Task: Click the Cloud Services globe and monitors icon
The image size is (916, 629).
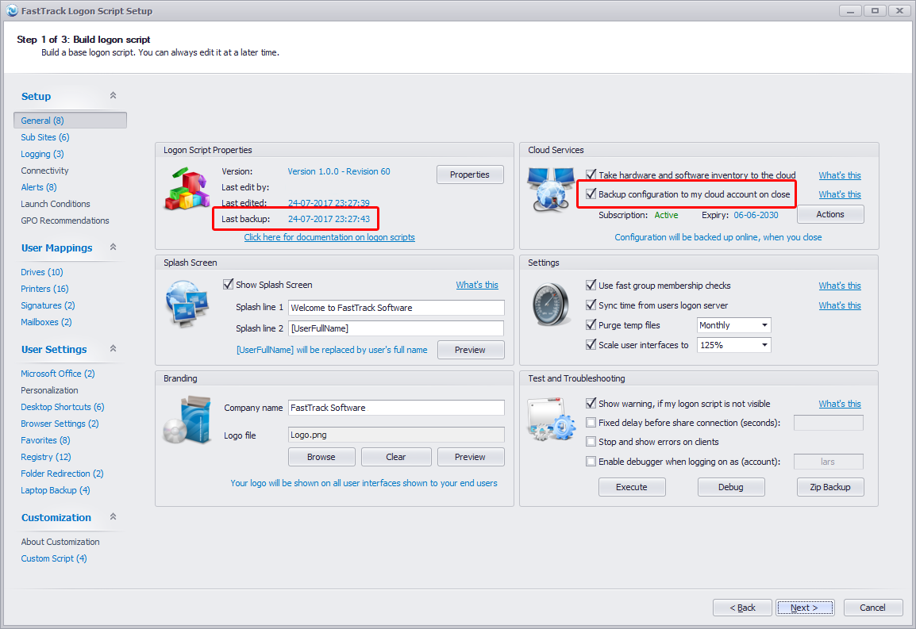Action: pos(552,190)
